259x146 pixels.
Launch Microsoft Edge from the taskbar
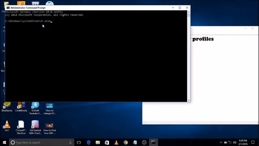(x=89, y=142)
